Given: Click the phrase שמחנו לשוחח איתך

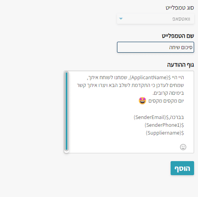Looking at the screenshot, I should click(107, 78).
